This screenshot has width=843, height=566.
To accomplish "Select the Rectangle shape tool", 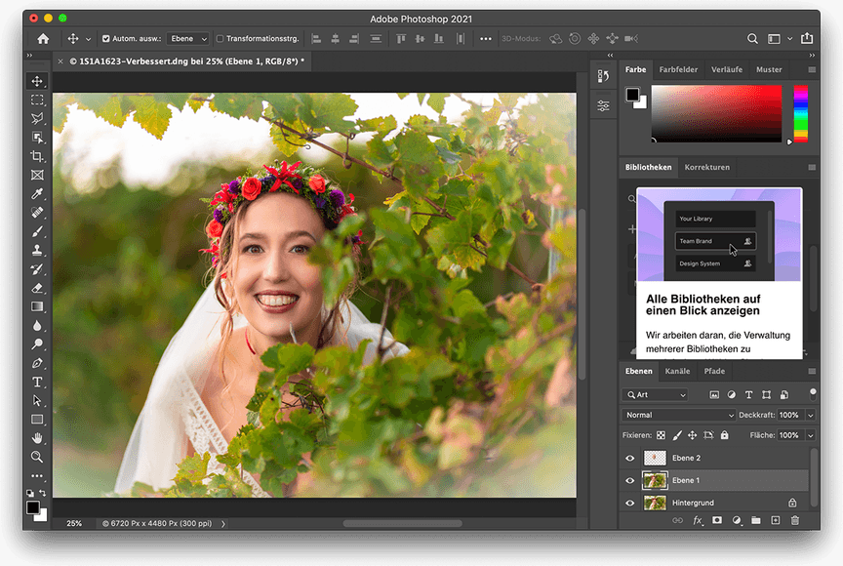I will [x=37, y=420].
